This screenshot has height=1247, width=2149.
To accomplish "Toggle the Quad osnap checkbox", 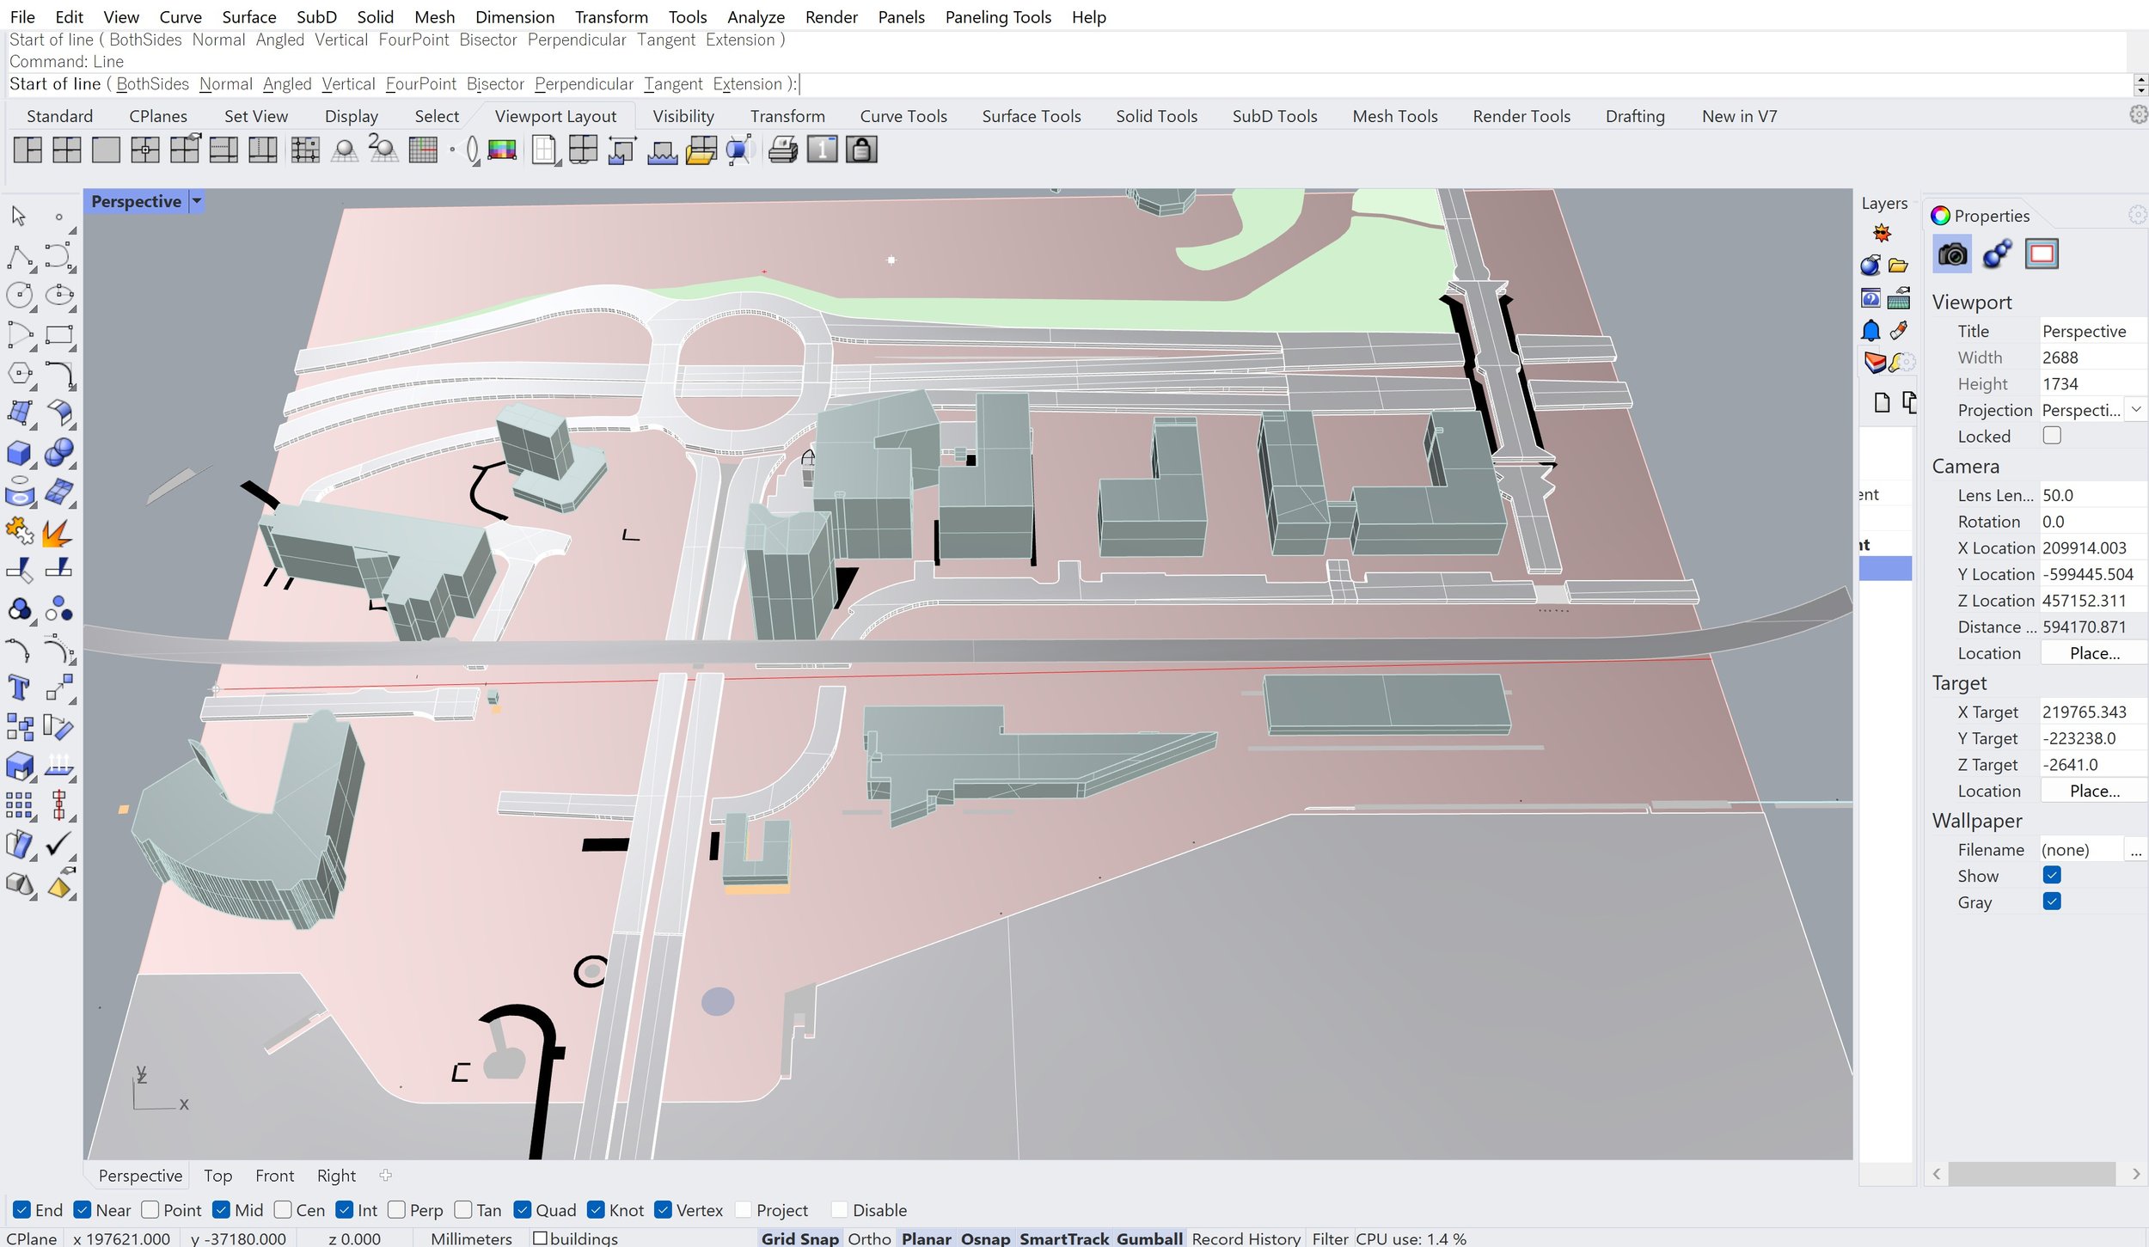I will click(x=523, y=1210).
